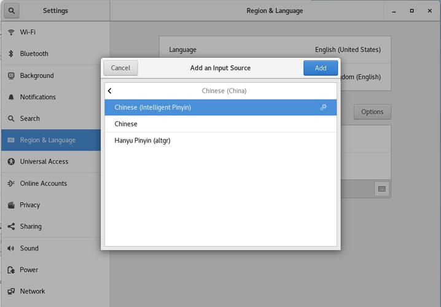Click the Formats row ending in (English)
441x307 pixels.
365,77
